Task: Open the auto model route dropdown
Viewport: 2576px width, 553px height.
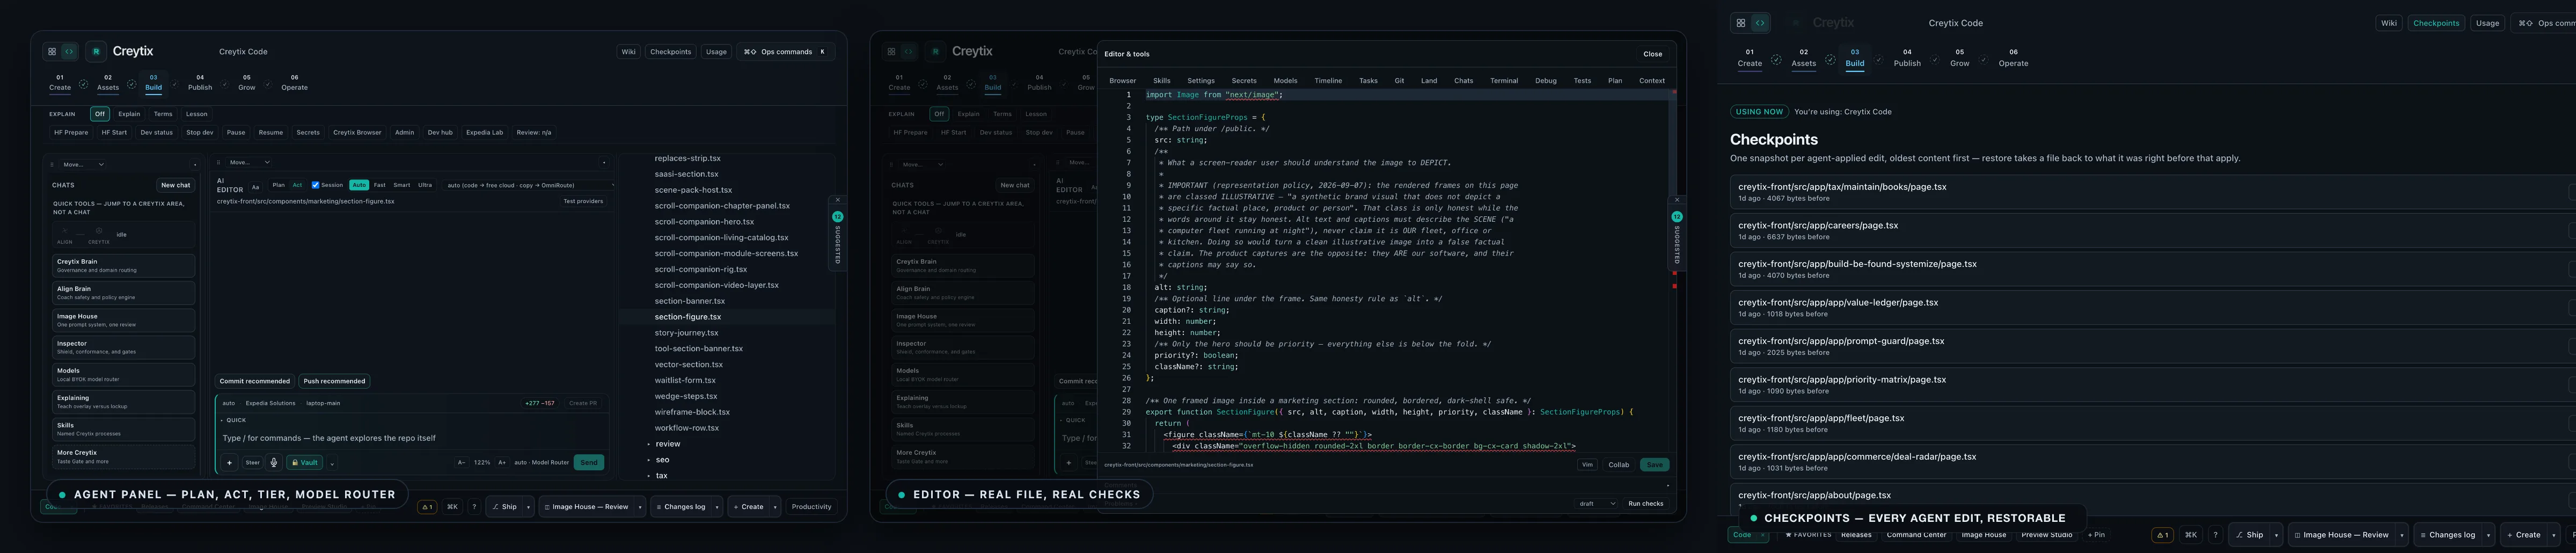Action: tap(529, 185)
